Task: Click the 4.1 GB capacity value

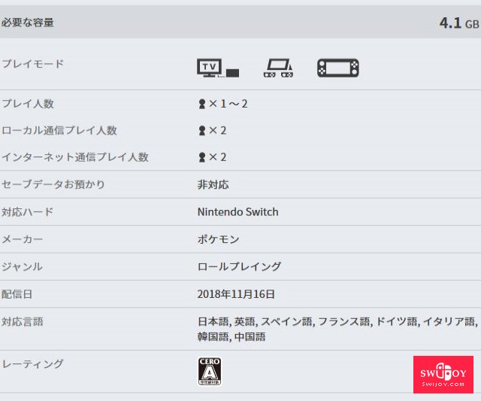Action: [x=459, y=23]
